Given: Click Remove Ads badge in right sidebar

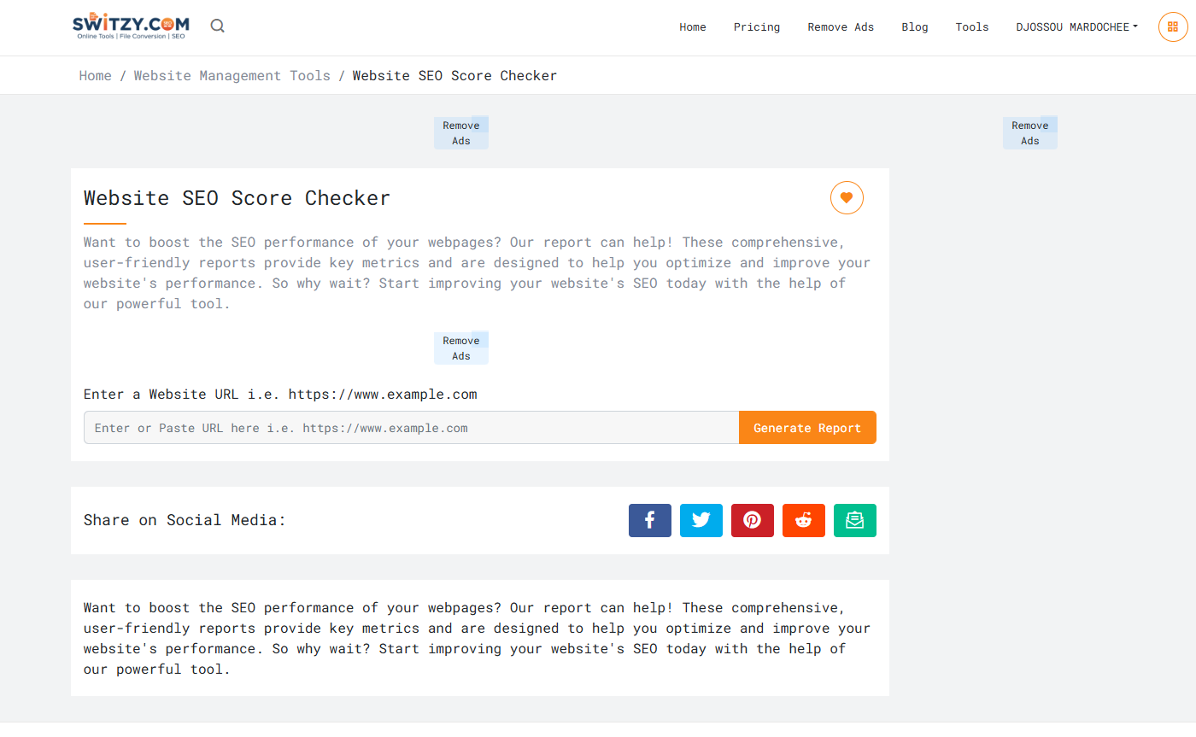Looking at the screenshot, I should [1029, 133].
